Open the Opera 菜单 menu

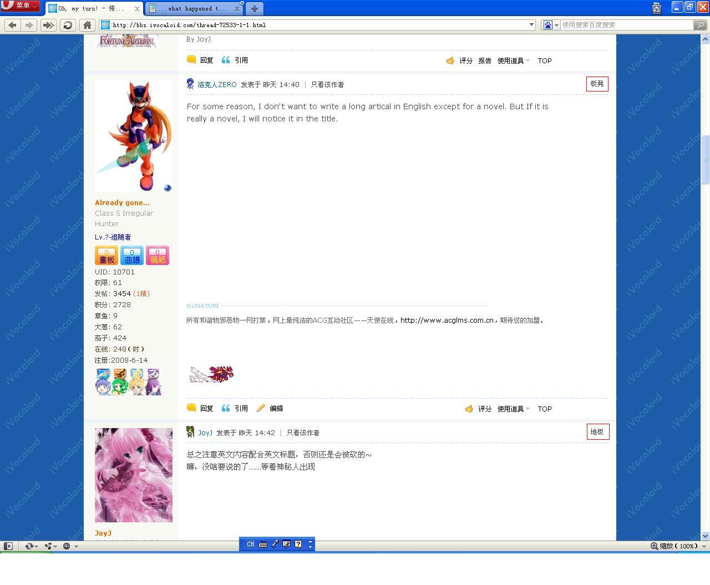tap(21, 6)
